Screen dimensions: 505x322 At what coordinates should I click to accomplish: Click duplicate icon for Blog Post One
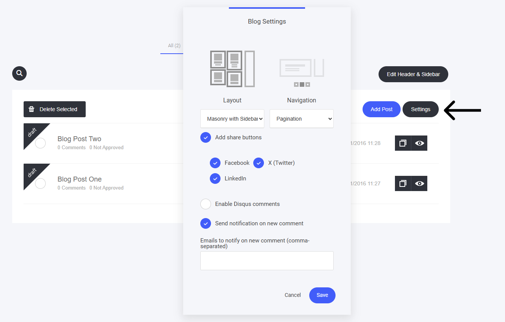coord(403,183)
